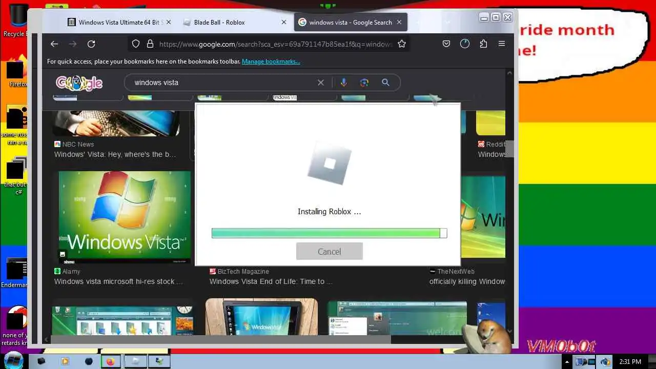Image resolution: width=656 pixels, height=369 pixels.
Task: Open the Firefox hamburger application menu
Action: 502,44
